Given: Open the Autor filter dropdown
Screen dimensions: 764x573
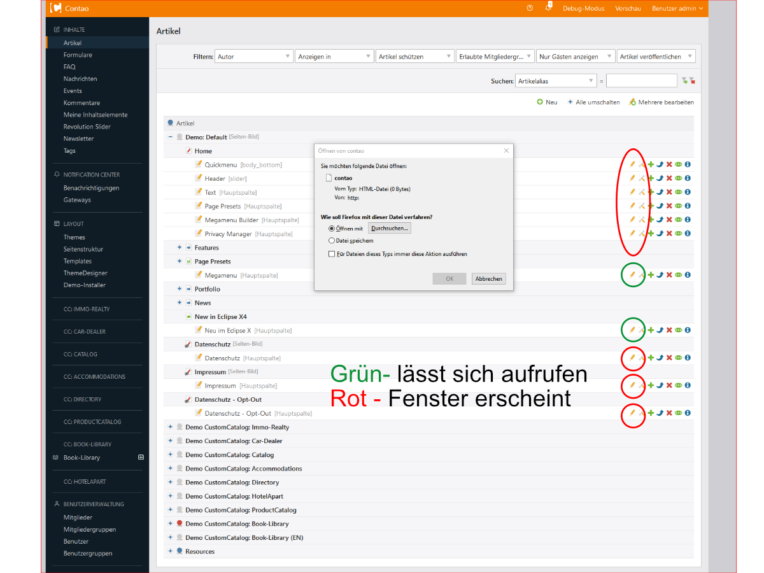Looking at the screenshot, I should pos(253,57).
